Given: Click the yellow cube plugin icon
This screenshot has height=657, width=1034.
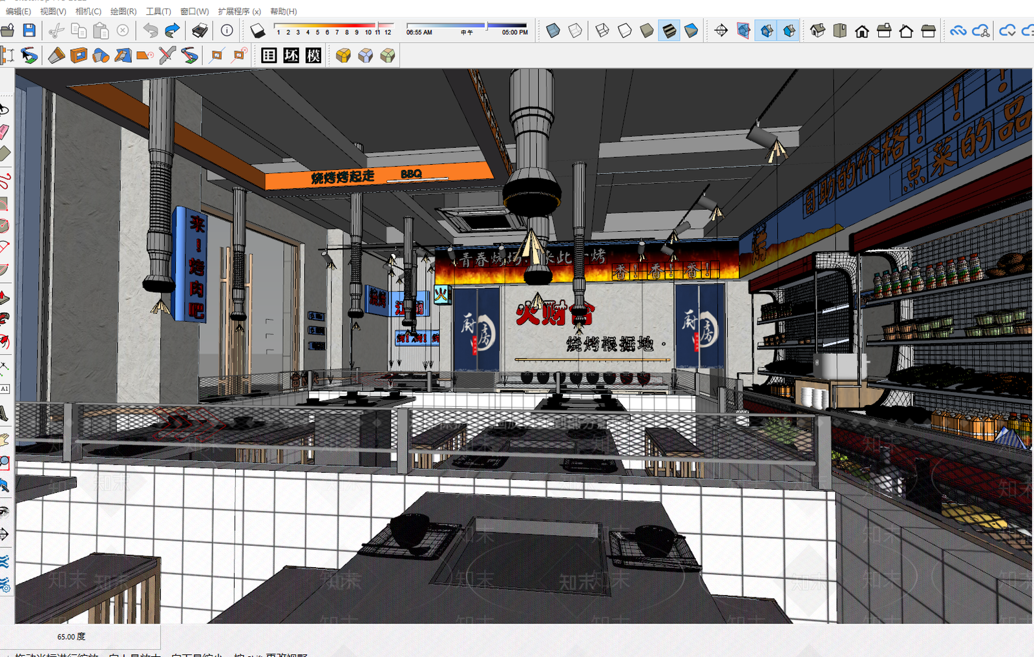Looking at the screenshot, I should (344, 56).
